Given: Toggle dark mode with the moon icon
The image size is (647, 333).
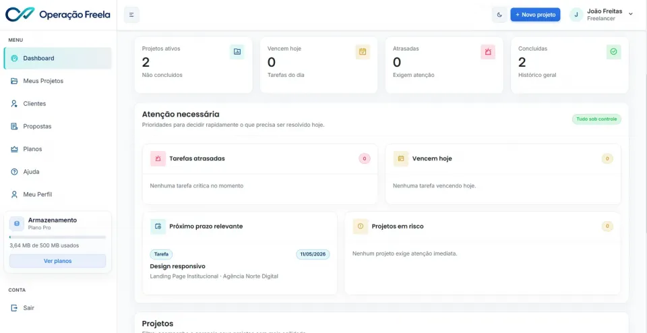Looking at the screenshot, I should pyautogui.click(x=499, y=15).
